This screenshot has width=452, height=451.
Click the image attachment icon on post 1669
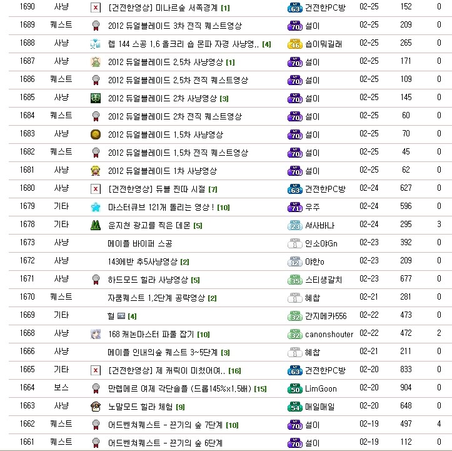click(121, 316)
